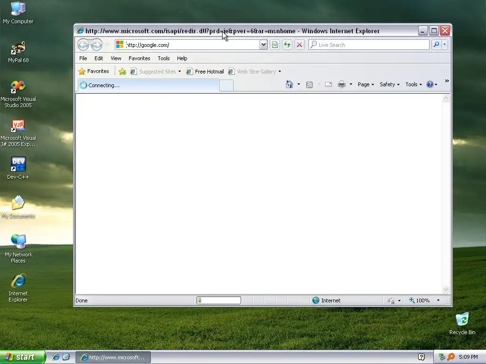
Task: Click the second Quick Launch browser icon
Action: point(66,357)
